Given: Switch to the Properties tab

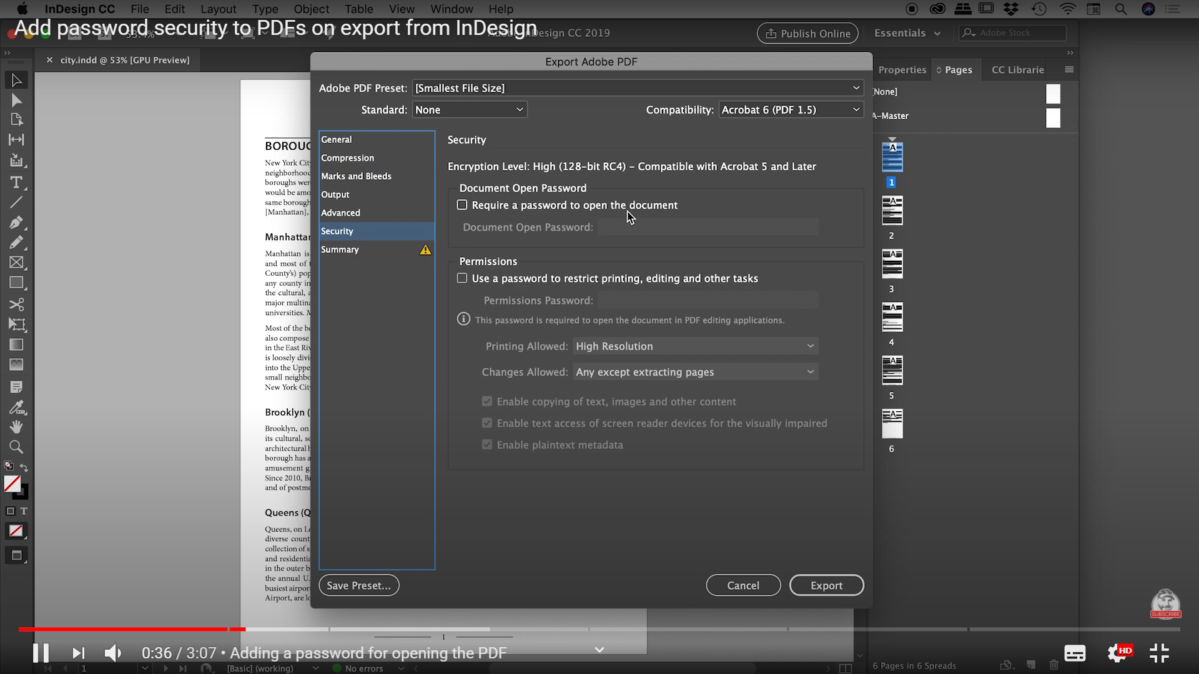Looking at the screenshot, I should coord(902,70).
